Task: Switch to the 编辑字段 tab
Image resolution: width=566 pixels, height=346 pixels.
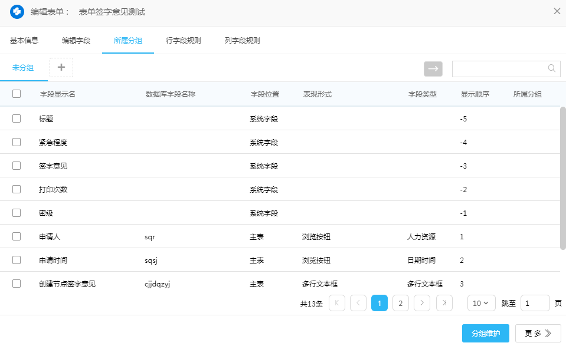Action: tap(76, 41)
